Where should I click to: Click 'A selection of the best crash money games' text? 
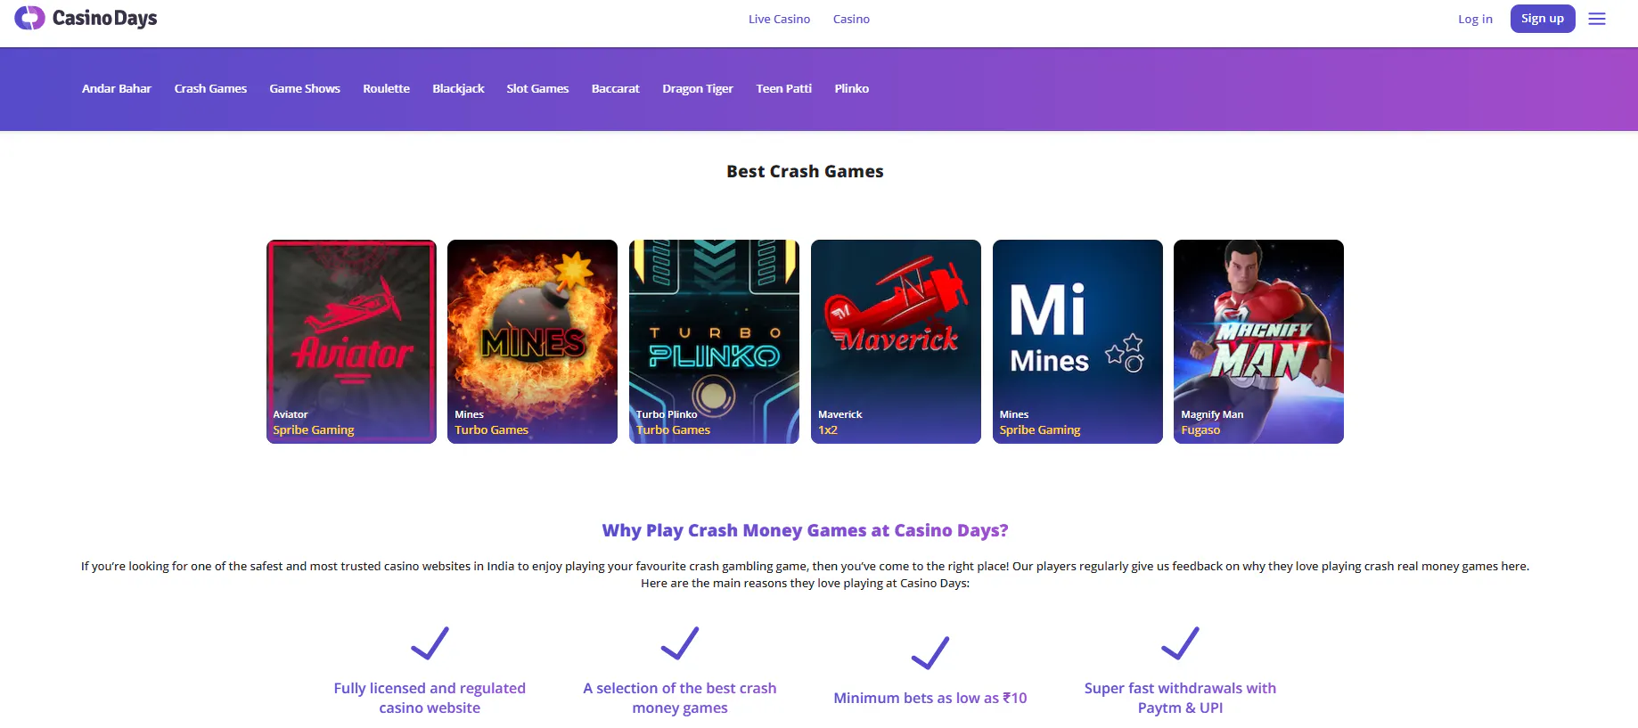(x=680, y=698)
